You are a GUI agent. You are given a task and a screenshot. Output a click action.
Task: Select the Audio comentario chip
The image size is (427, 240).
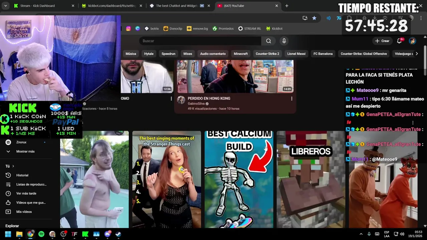[x=213, y=54]
